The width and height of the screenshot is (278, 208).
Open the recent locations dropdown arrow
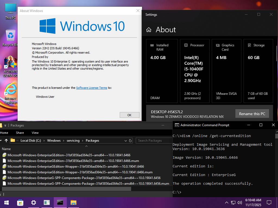pos(1,141)
